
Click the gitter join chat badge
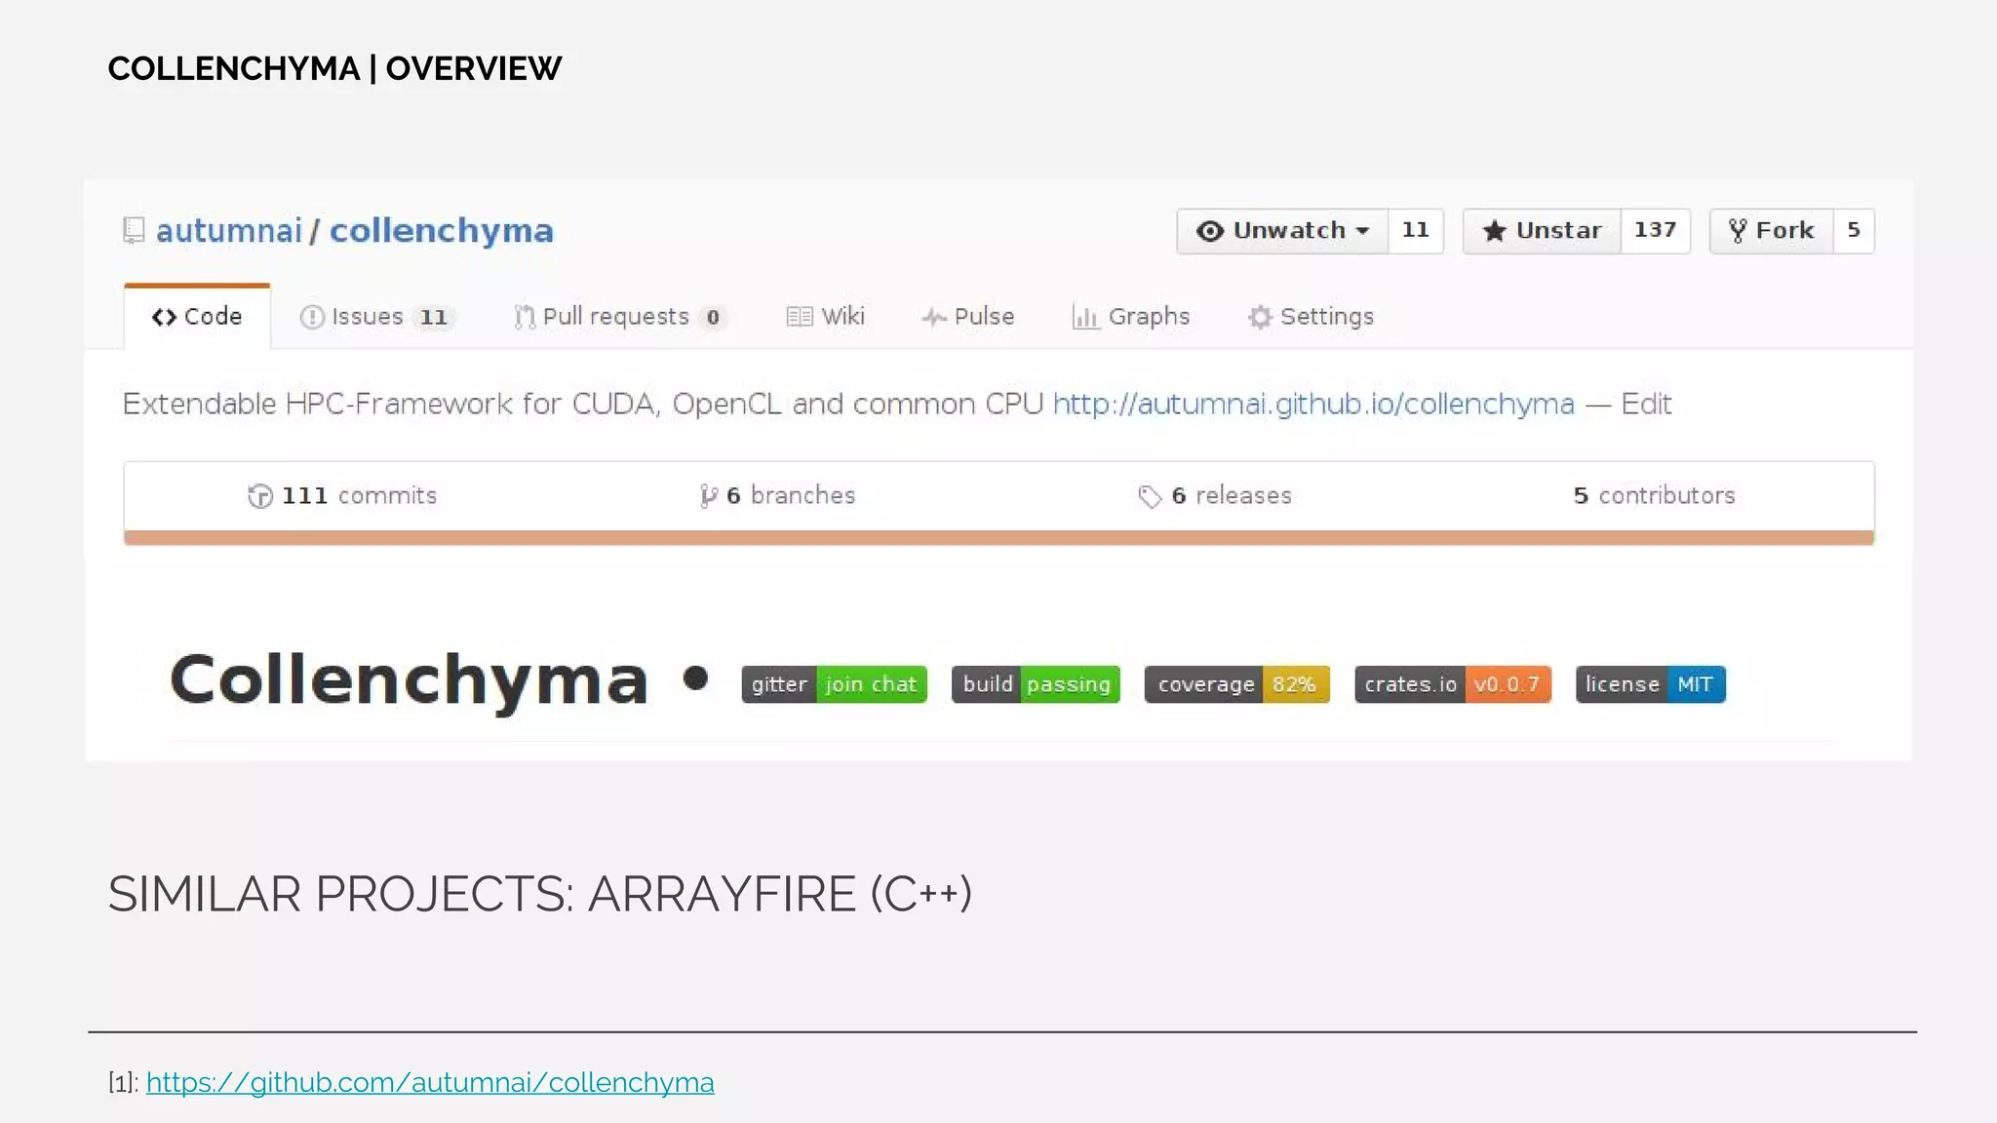click(x=834, y=684)
